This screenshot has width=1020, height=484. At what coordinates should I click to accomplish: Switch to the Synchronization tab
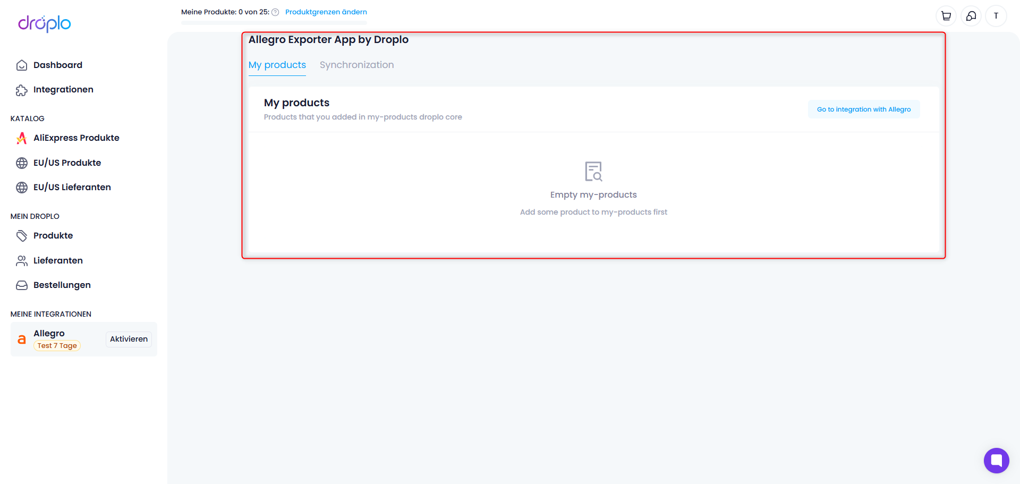(x=356, y=65)
